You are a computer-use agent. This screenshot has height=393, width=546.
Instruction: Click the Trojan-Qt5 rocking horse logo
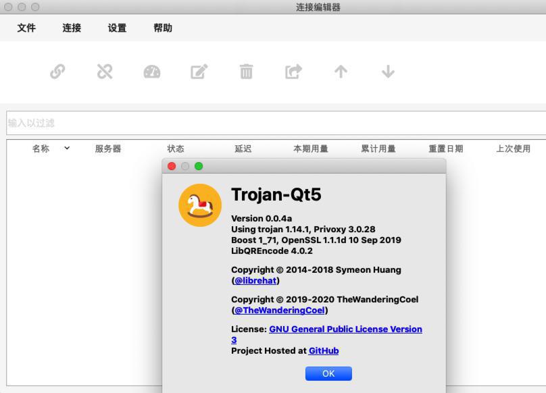[200, 205]
